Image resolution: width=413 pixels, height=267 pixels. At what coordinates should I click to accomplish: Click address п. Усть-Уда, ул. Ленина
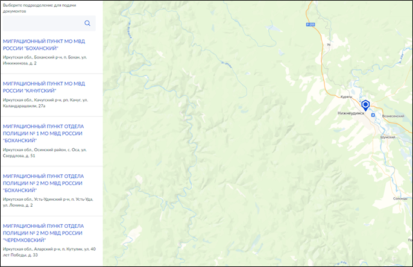(48, 203)
